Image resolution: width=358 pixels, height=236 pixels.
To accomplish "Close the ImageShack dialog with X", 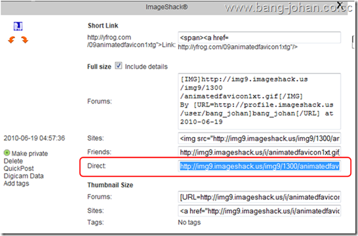I will (340, 5).
